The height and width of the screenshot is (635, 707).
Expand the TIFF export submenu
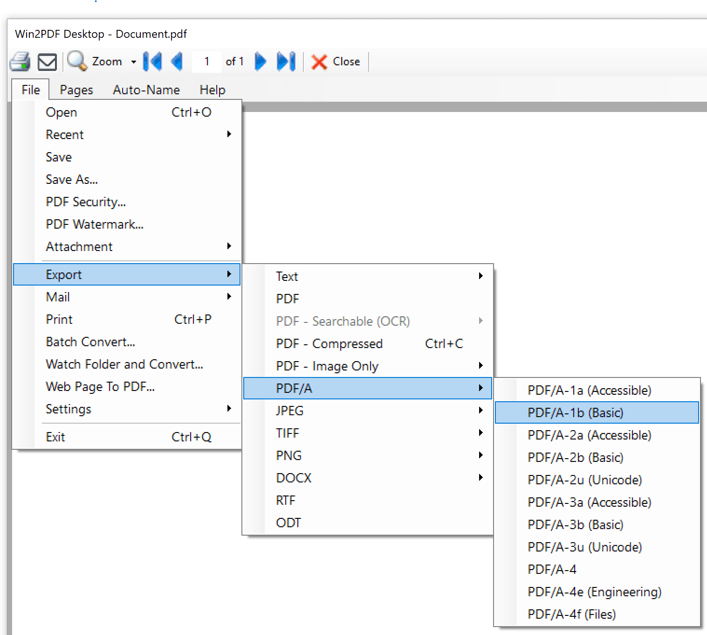[x=368, y=433]
